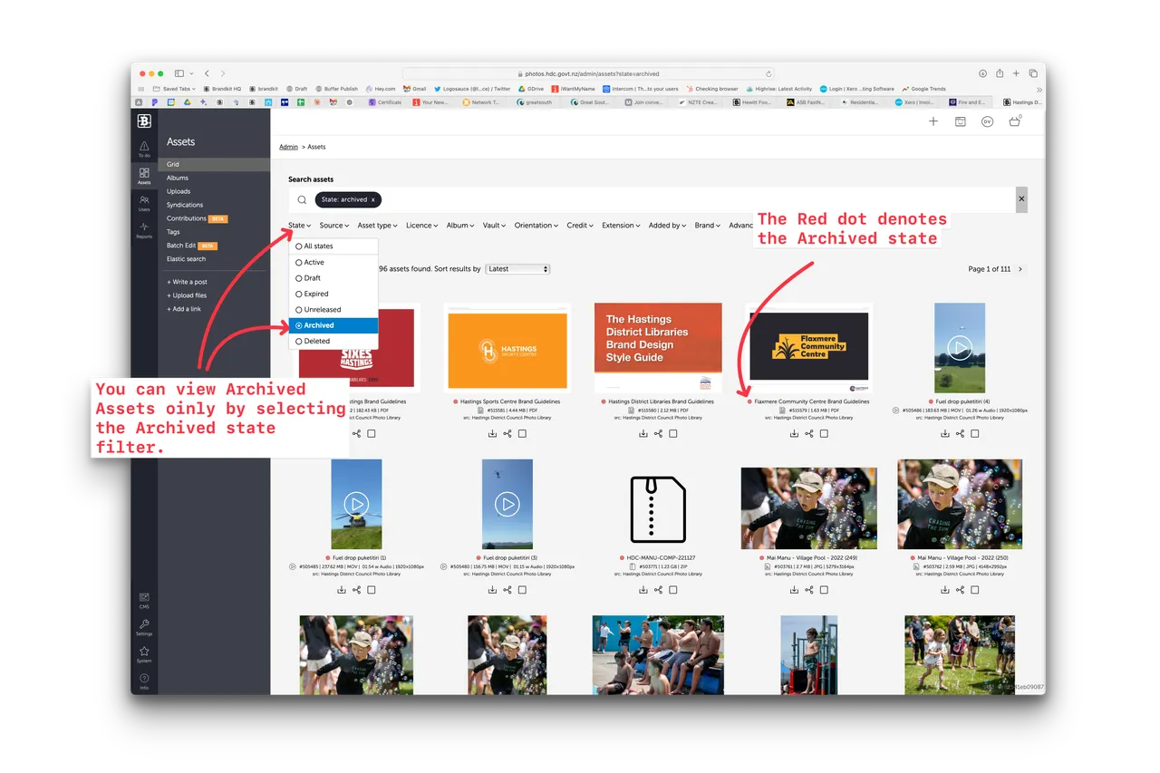Expand the Asset type filter dropdown
The height and width of the screenshot is (773, 1160).
(378, 226)
